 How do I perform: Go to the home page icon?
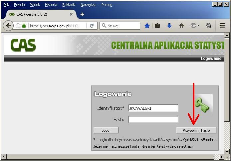(x=181, y=26)
